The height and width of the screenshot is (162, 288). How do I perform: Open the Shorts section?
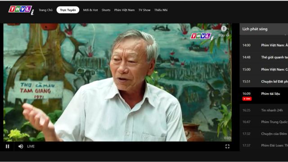click(x=106, y=10)
